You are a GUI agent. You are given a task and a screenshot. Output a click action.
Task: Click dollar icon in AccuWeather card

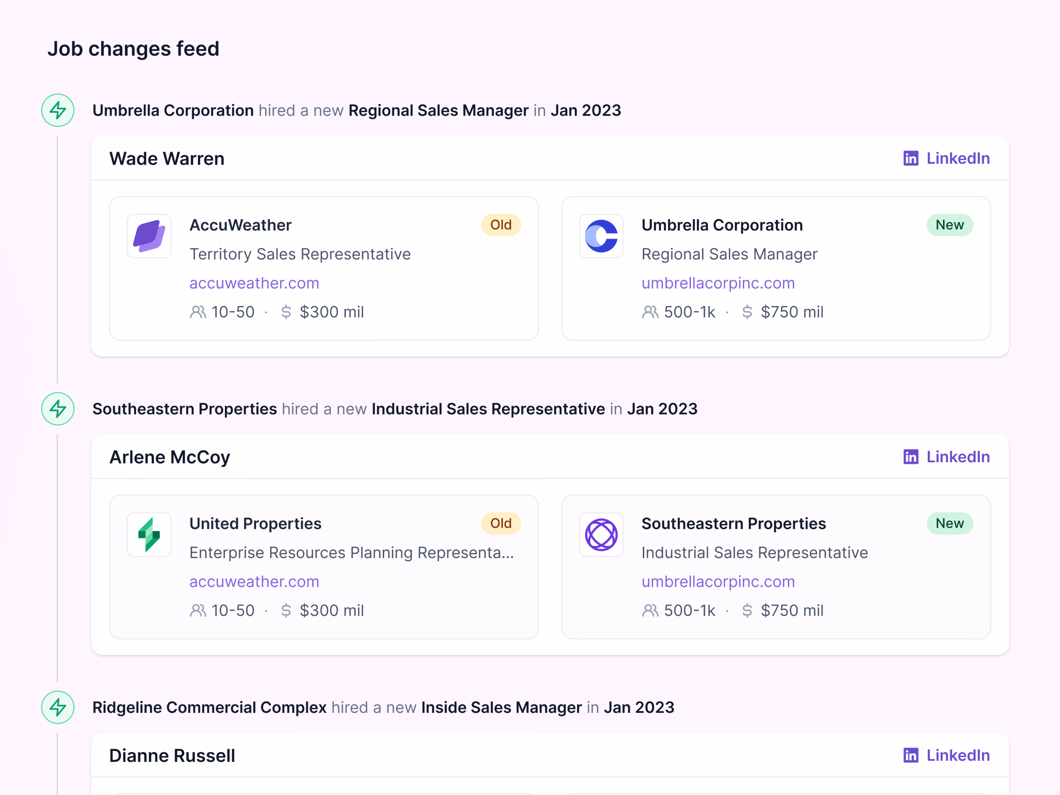286,312
